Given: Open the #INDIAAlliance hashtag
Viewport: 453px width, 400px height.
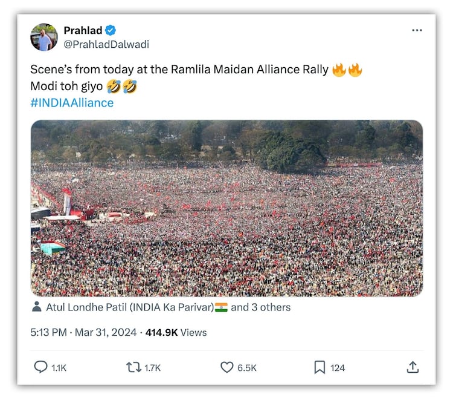Looking at the screenshot, I should point(72,103).
